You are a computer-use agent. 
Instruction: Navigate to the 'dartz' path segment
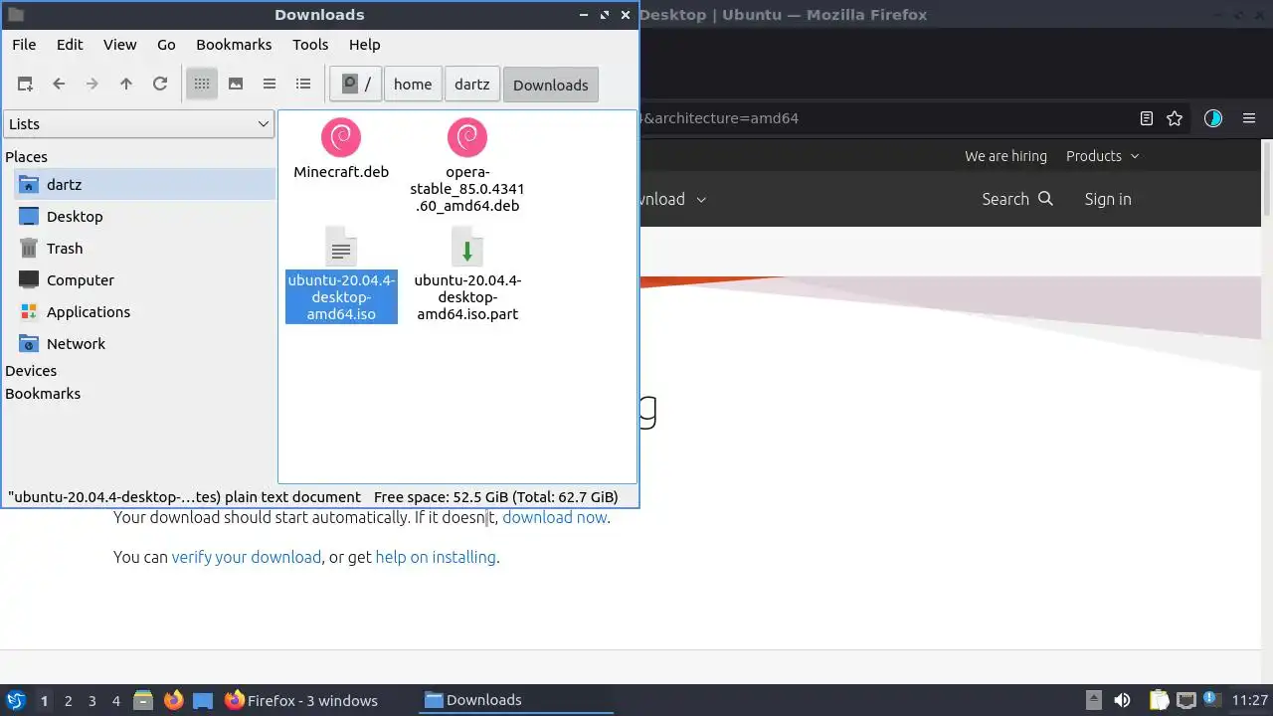coord(472,85)
